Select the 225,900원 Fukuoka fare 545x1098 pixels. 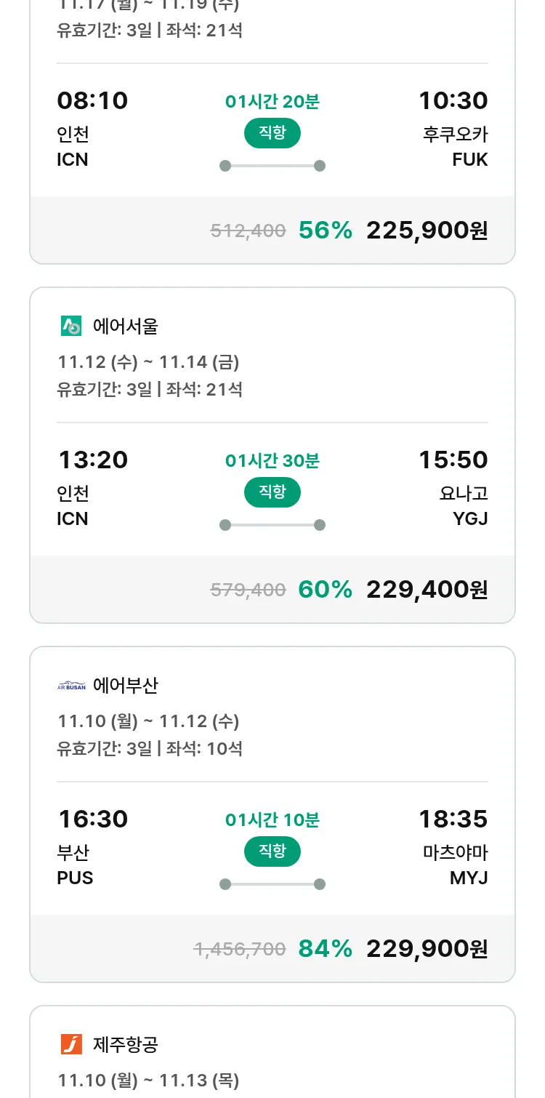(427, 231)
